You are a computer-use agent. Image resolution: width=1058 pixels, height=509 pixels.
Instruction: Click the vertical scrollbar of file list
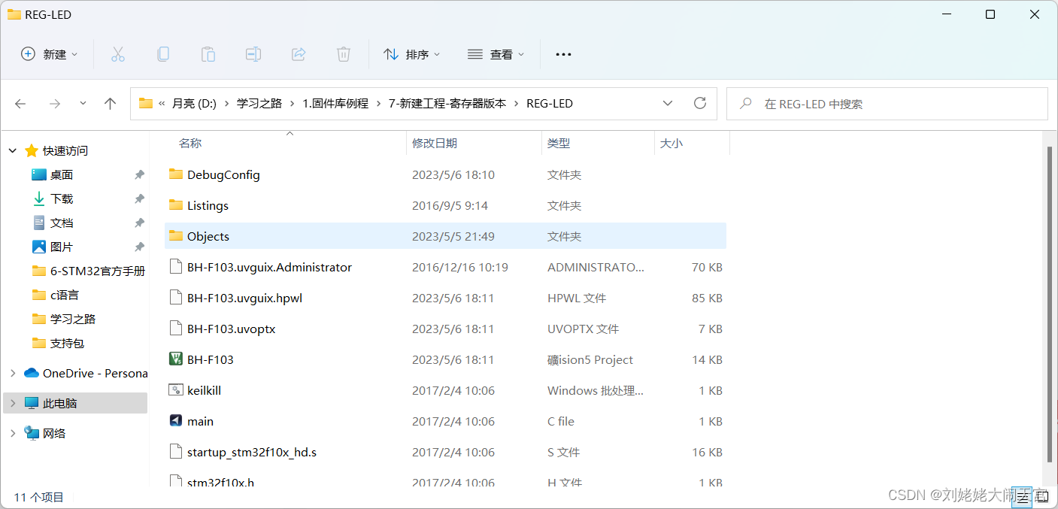(1051, 304)
